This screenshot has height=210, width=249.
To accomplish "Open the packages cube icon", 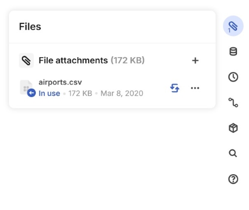I will 233,128.
